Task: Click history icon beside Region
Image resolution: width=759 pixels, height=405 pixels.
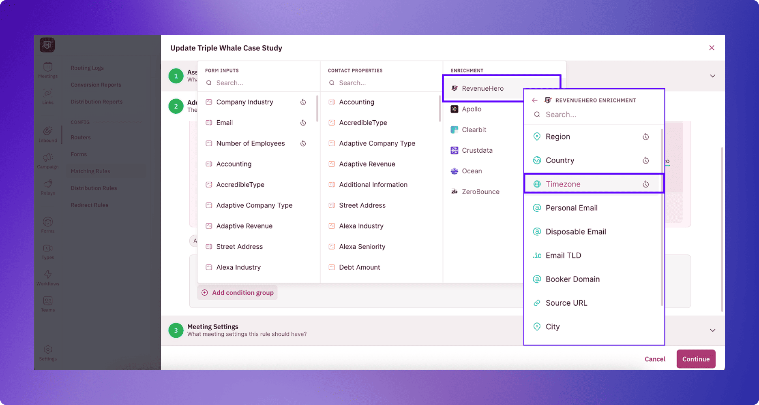Action: (645, 137)
